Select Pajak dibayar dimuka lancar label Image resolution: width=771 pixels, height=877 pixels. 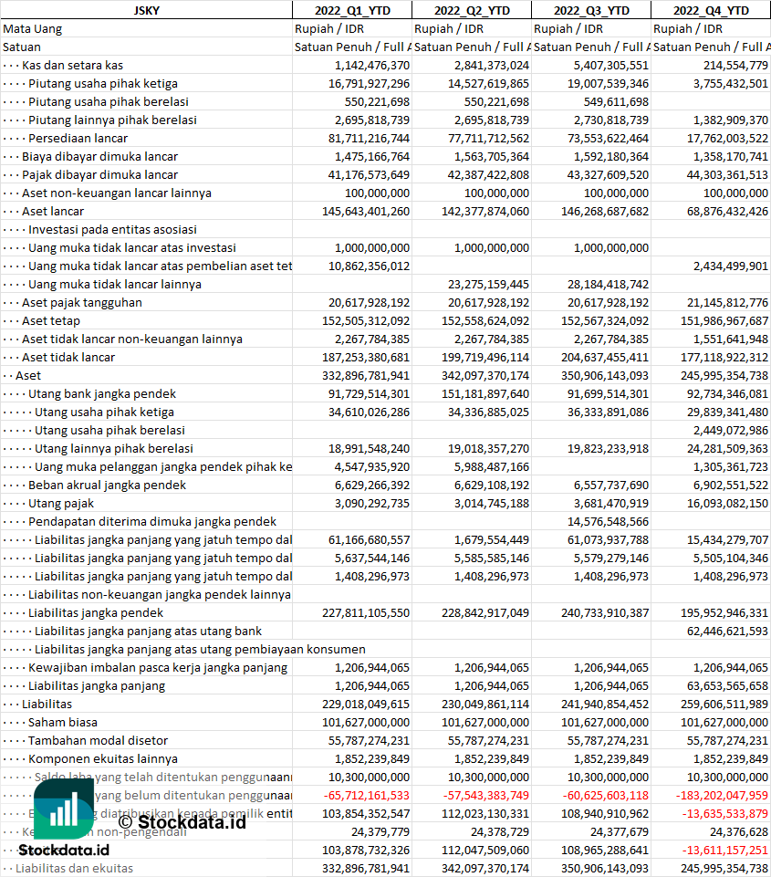(100, 174)
